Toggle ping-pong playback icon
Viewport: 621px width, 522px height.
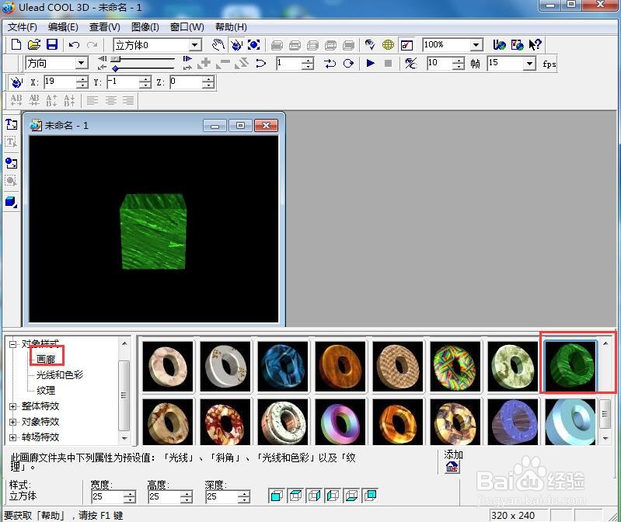tap(330, 63)
